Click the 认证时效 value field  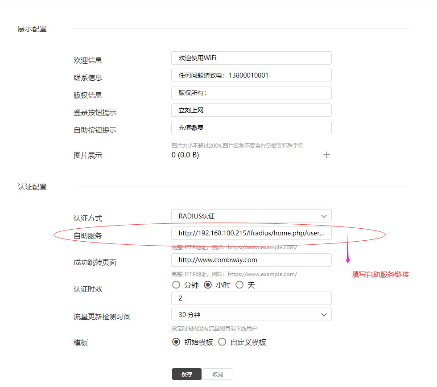click(x=251, y=298)
